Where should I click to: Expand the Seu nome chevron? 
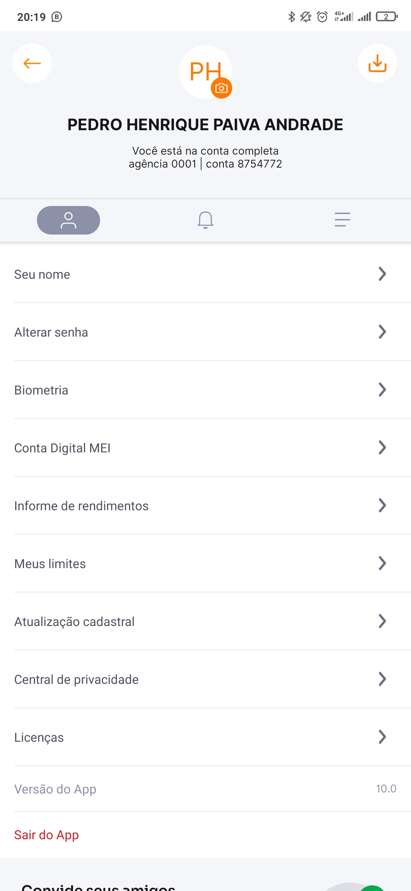click(x=382, y=274)
